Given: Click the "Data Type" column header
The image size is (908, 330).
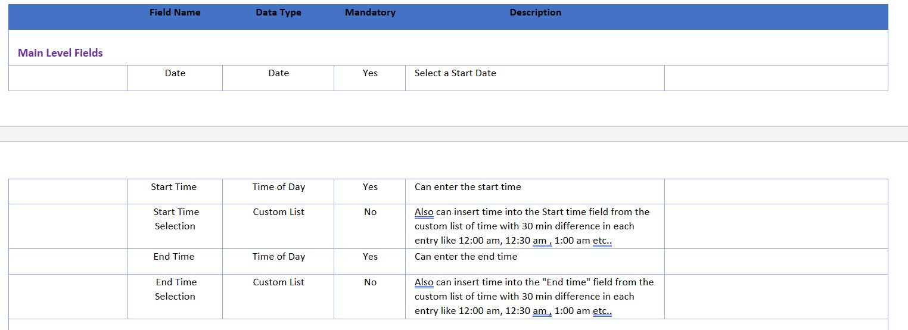Looking at the screenshot, I should pyautogui.click(x=278, y=13).
